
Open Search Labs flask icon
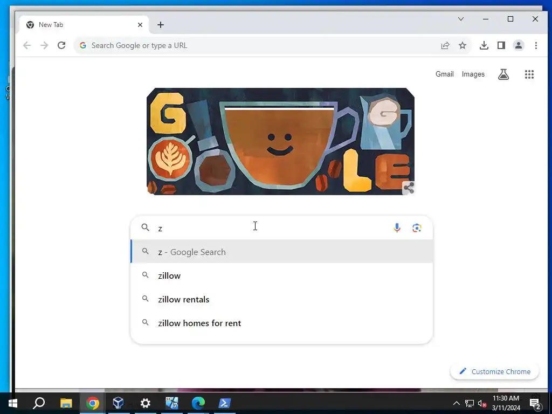(503, 74)
